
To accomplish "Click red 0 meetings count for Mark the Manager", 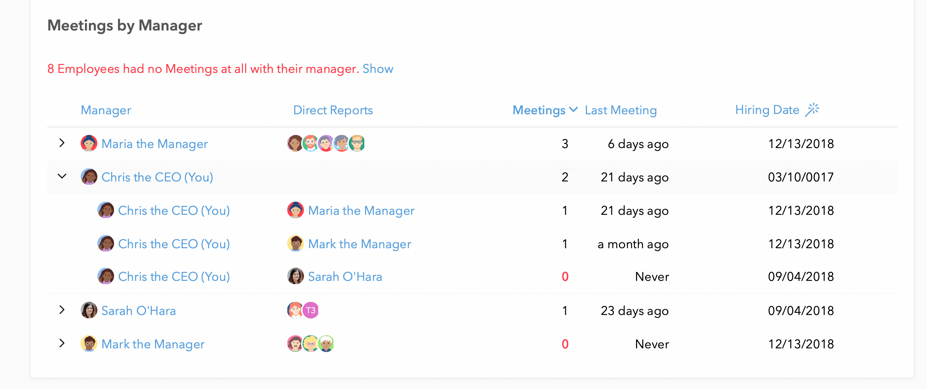I will click(x=565, y=344).
